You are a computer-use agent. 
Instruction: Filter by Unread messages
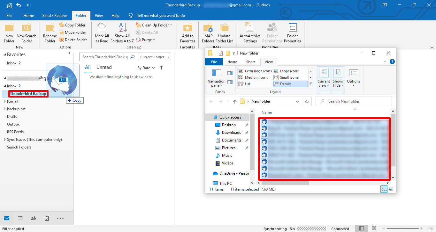(104, 67)
